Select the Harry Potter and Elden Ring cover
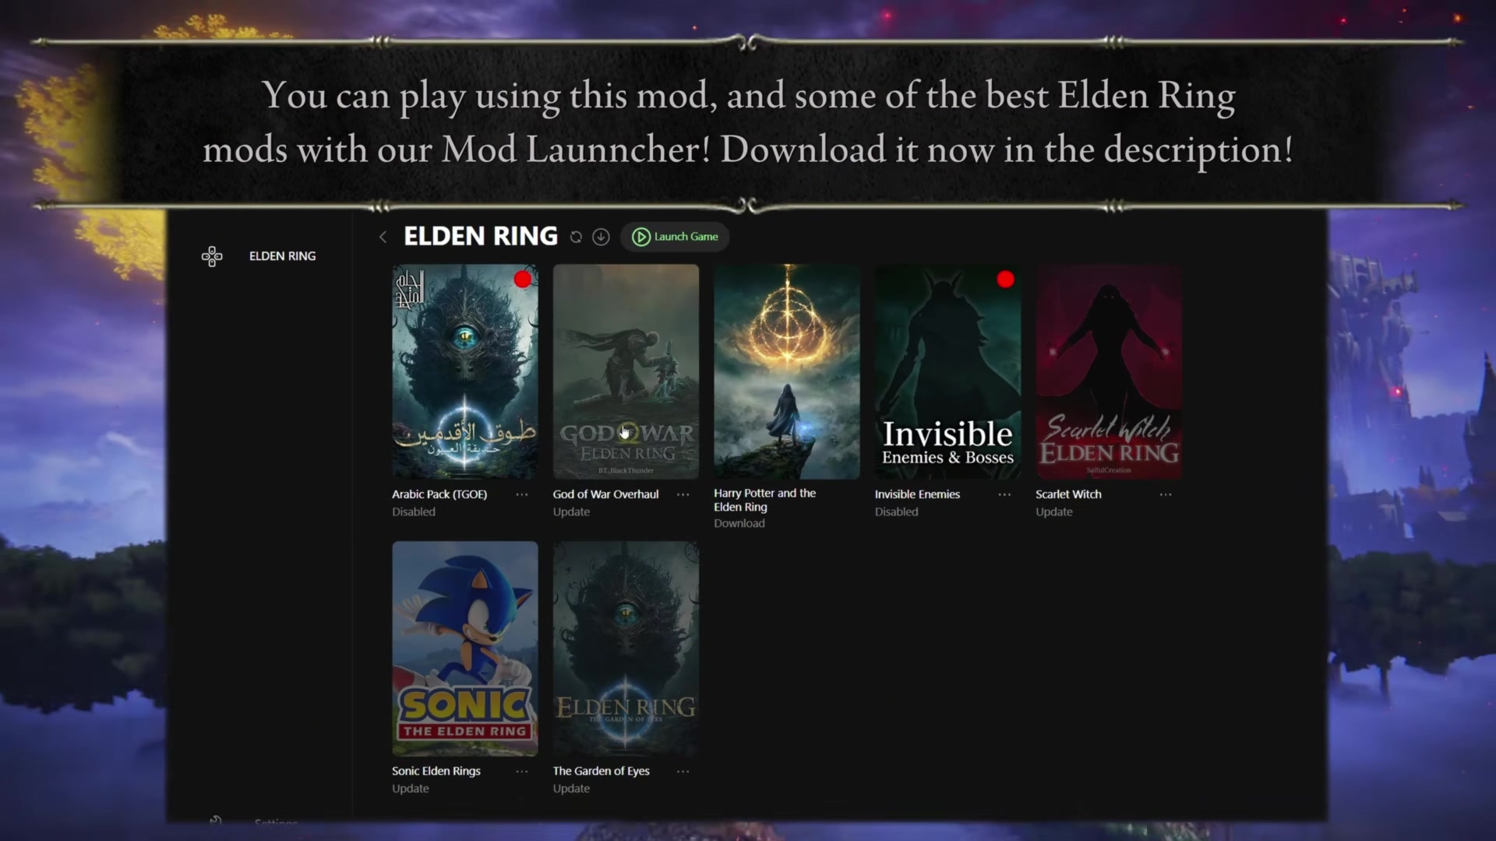Image resolution: width=1496 pixels, height=841 pixels. coord(786,371)
